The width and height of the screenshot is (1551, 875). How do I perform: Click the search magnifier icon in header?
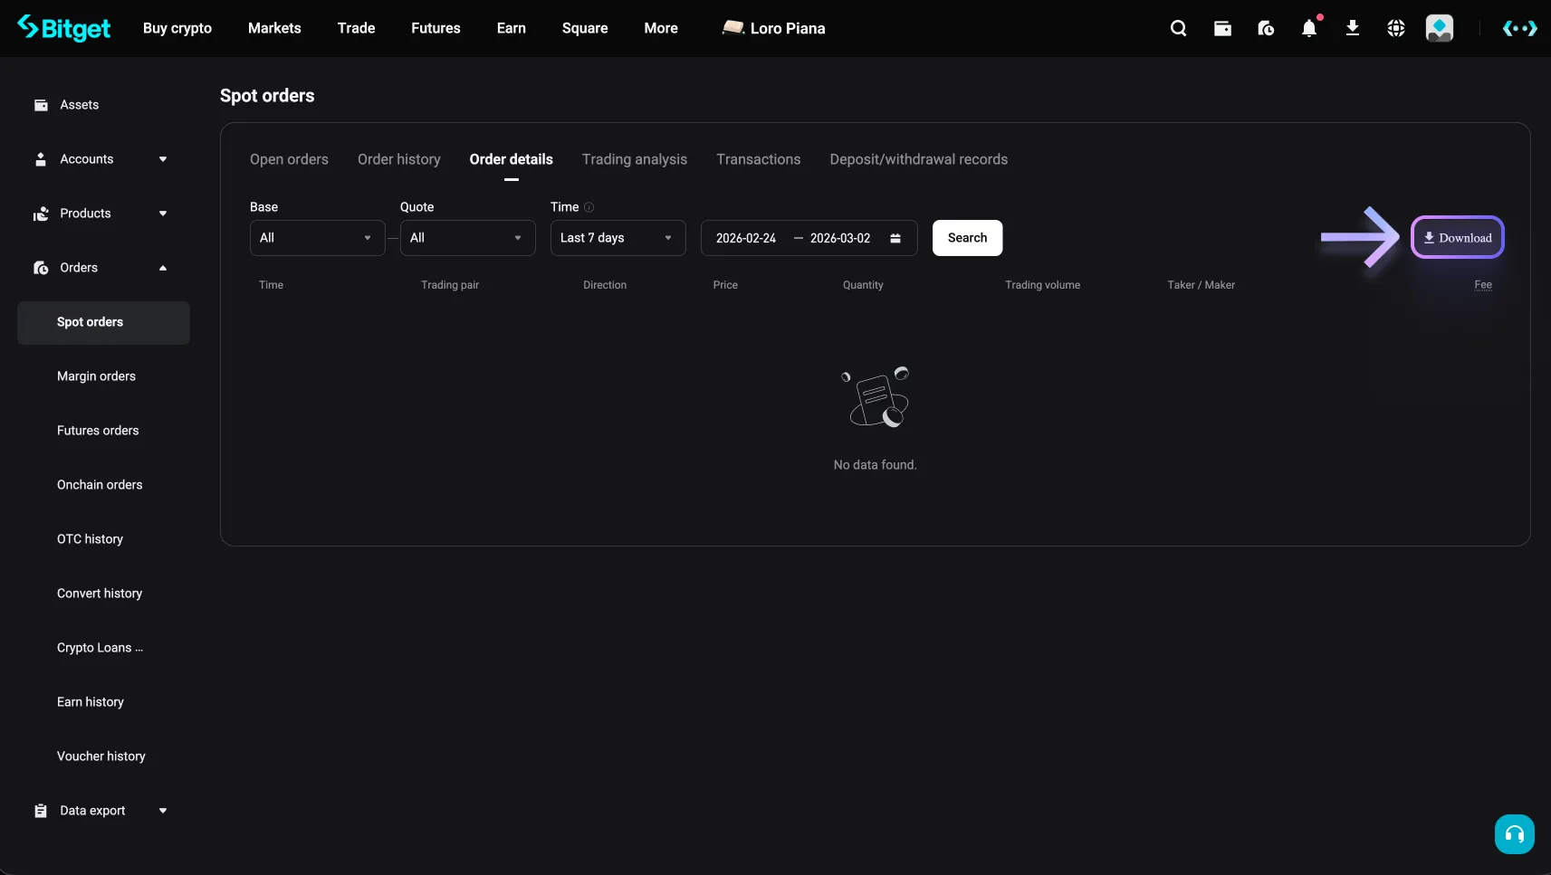tap(1178, 28)
